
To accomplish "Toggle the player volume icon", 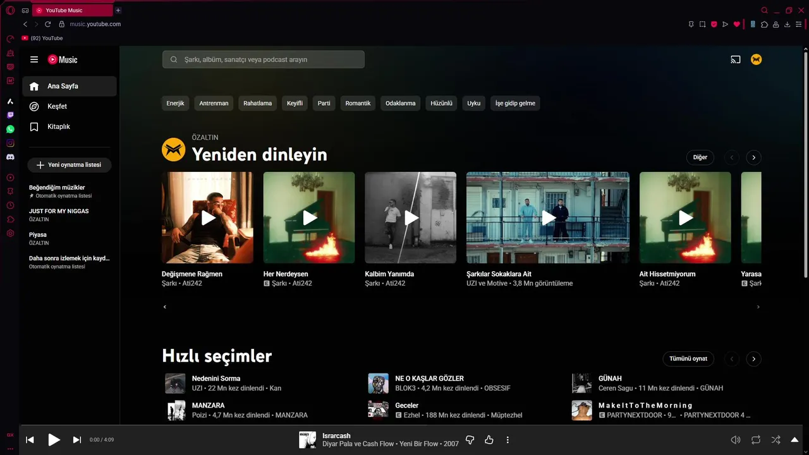I will [x=736, y=440].
